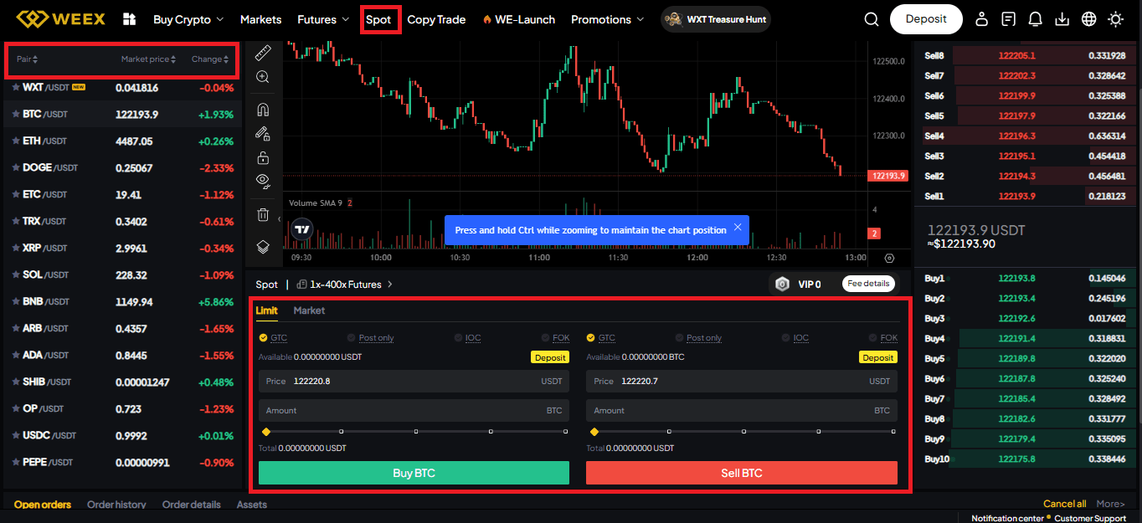
Task: Click the chart magnet mode tool
Action: (263, 110)
